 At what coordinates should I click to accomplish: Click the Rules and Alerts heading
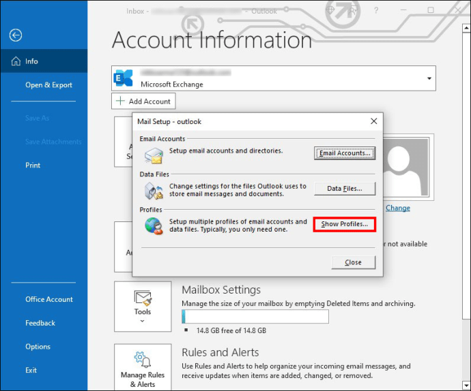coord(220,353)
